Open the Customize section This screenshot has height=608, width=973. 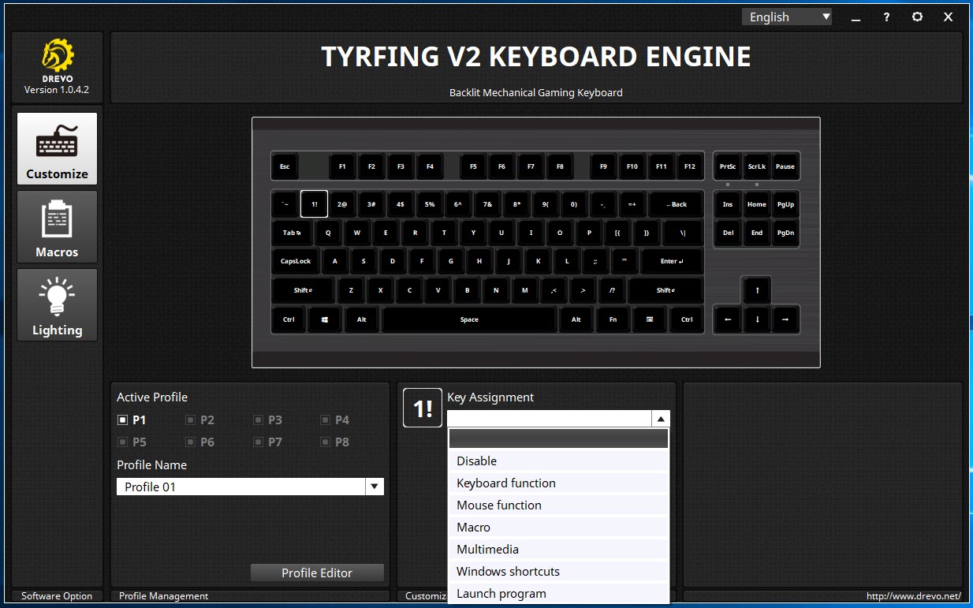57,148
